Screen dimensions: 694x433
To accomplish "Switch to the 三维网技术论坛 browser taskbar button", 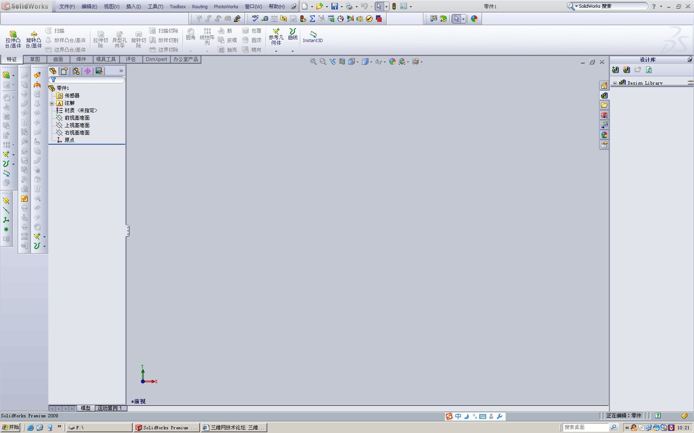I will [x=234, y=428].
